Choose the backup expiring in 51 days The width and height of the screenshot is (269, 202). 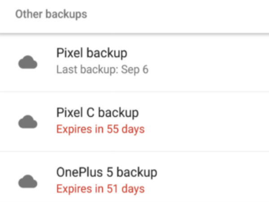(x=134, y=177)
